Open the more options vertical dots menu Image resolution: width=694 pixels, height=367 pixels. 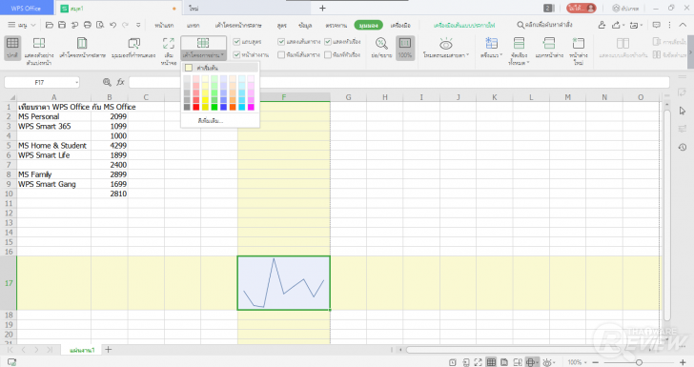pos(669,25)
